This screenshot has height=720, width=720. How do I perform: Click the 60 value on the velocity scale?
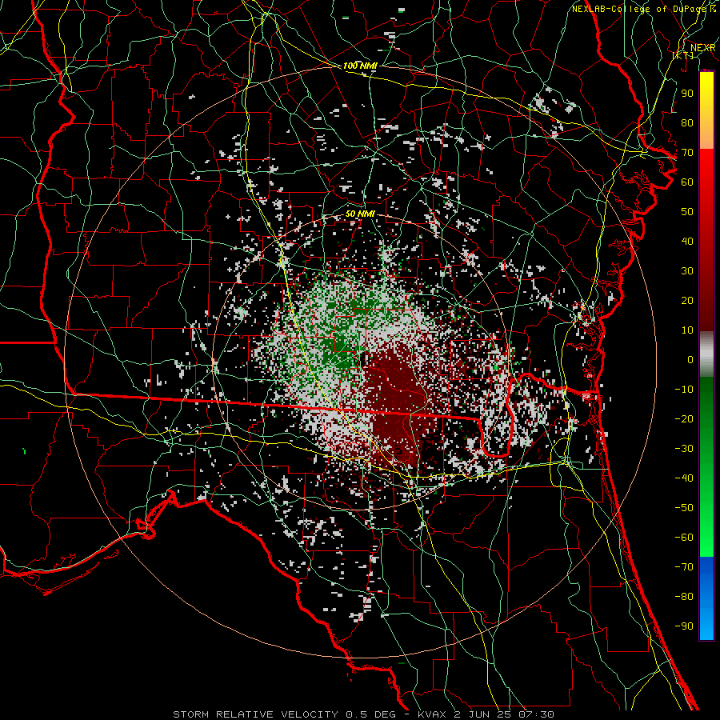687,182
